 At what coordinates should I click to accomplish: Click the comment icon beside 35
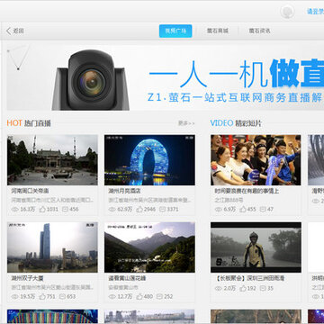[263, 288]
